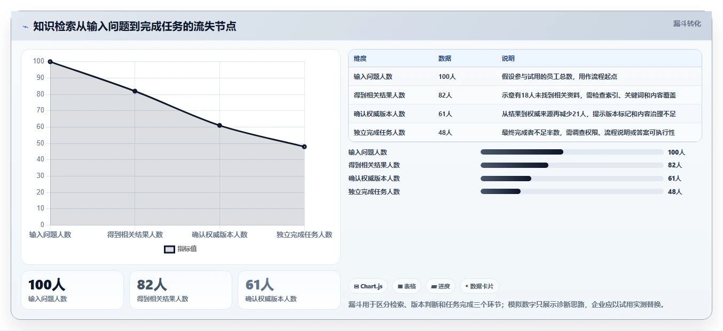Click the 维度 column header

click(360, 59)
